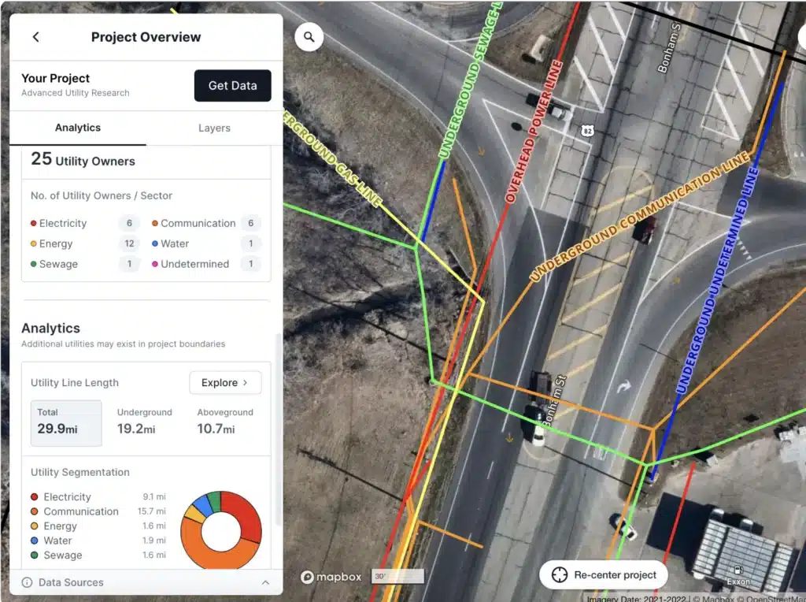This screenshot has height=602, width=806.
Task: Select the Underground line length value
Action: pos(136,429)
